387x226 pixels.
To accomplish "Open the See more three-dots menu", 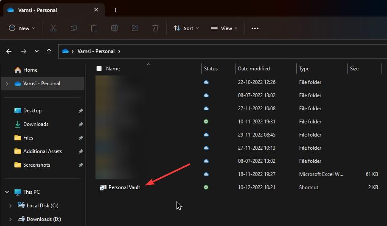I will point(255,28).
